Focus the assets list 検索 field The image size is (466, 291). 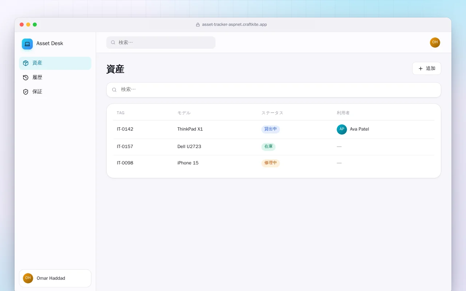(274, 90)
